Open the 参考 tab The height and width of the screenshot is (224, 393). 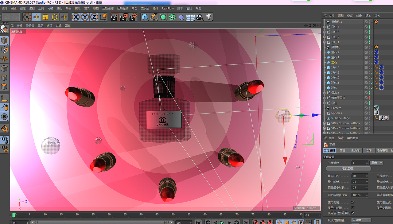pos(369,151)
